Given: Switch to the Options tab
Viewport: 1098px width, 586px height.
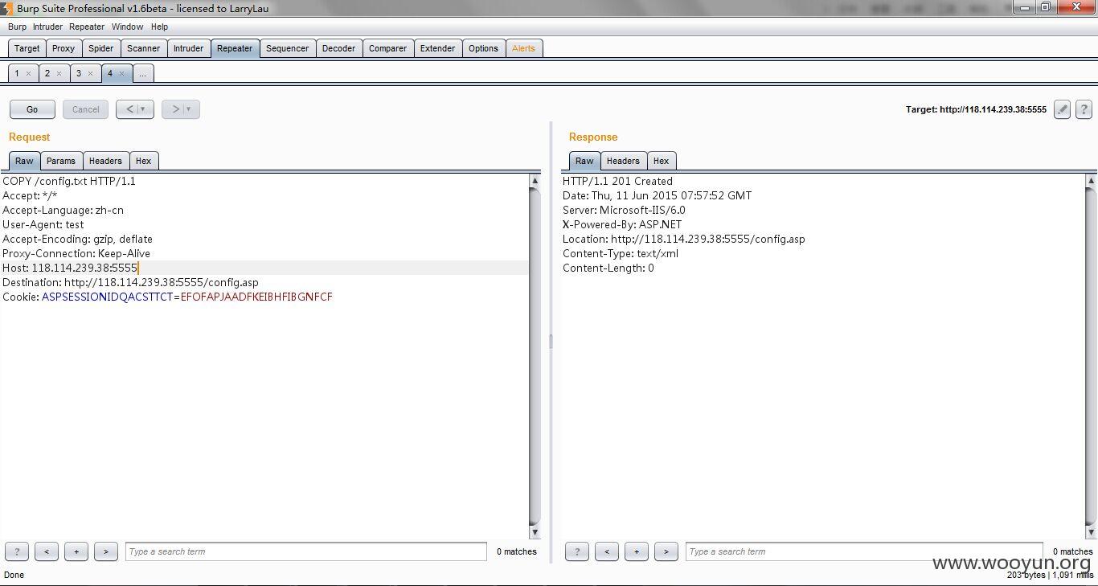Looking at the screenshot, I should (484, 48).
